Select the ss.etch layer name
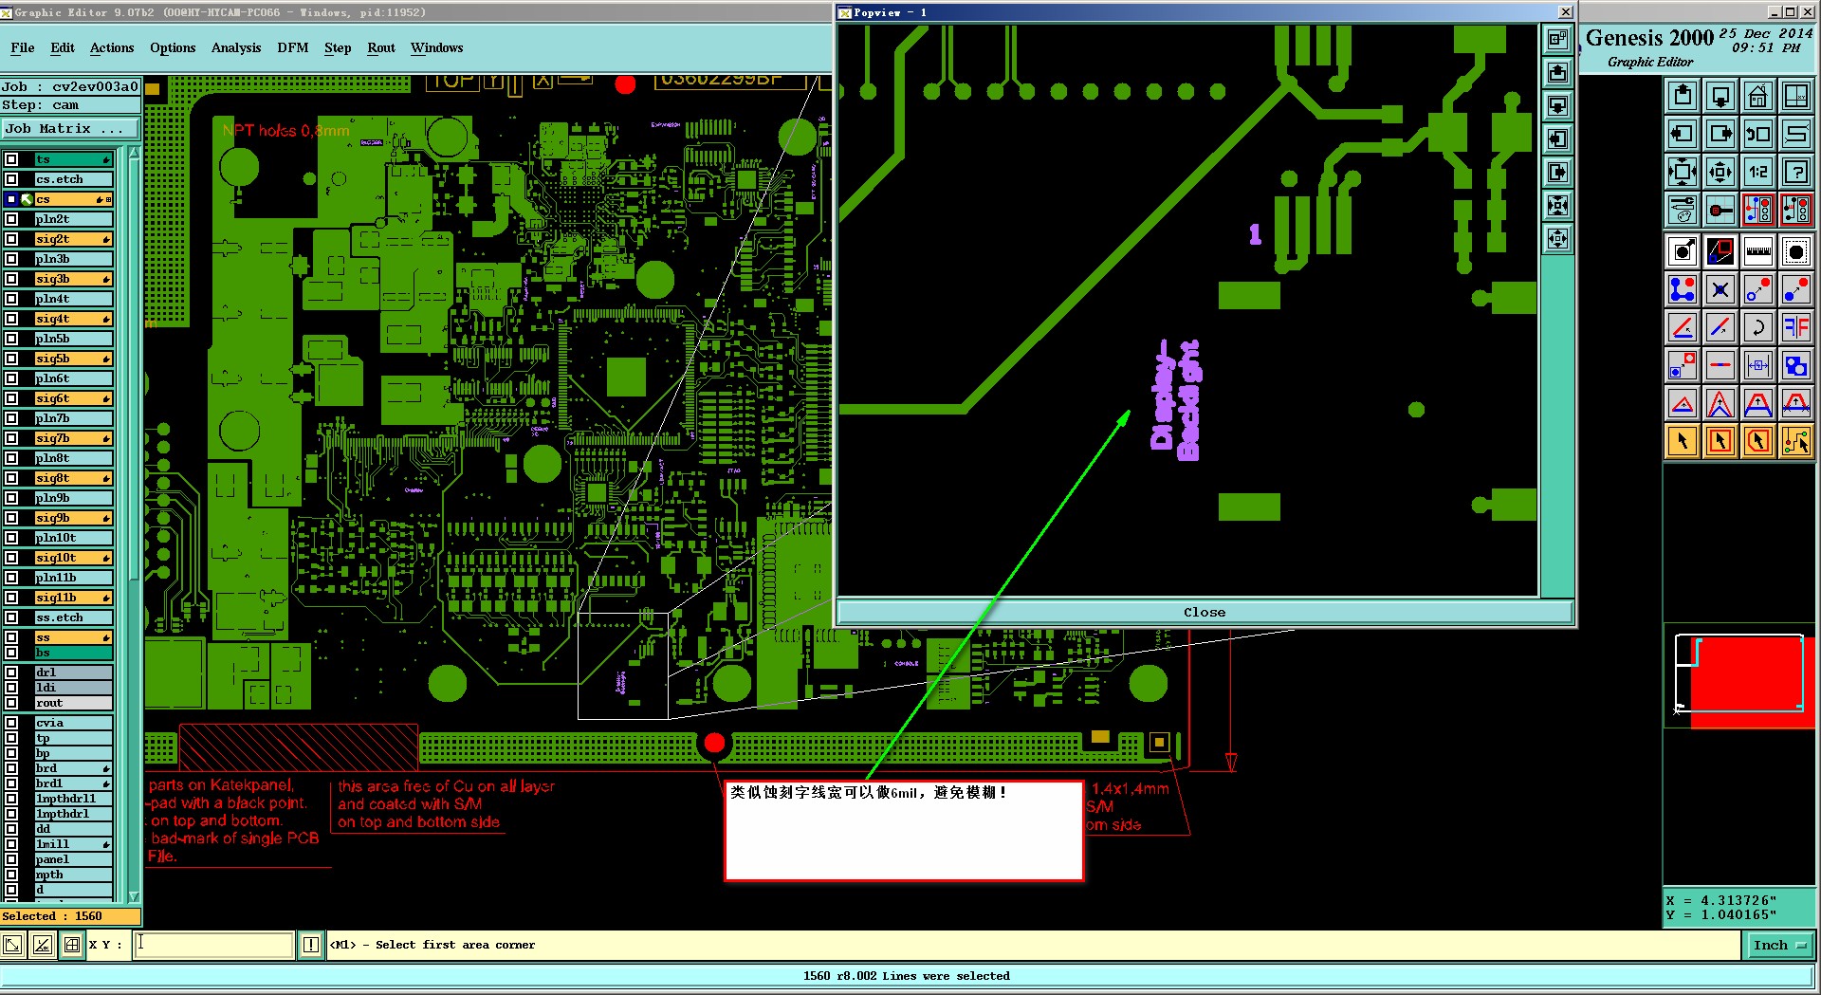Image resolution: width=1821 pixels, height=995 pixels. (74, 617)
